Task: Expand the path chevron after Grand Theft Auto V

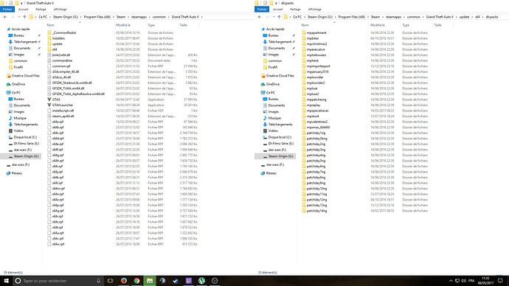Action: [202, 17]
